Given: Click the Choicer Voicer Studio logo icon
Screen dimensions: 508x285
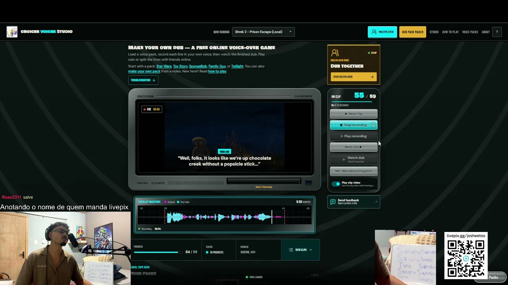Looking at the screenshot, I should click(12, 32).
